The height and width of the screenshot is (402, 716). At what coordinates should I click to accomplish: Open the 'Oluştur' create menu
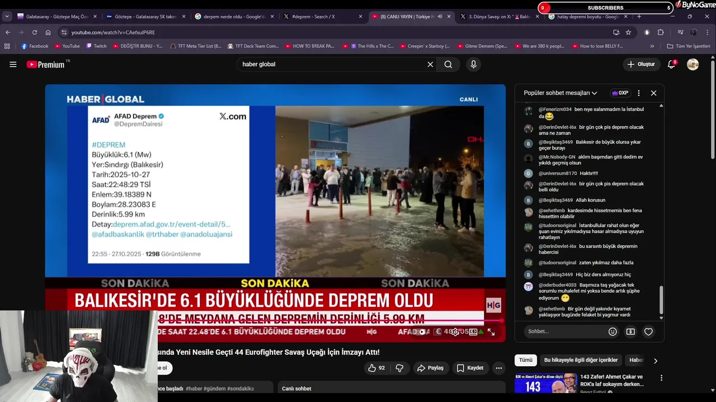pyautogui.click(x=641, y=64)
